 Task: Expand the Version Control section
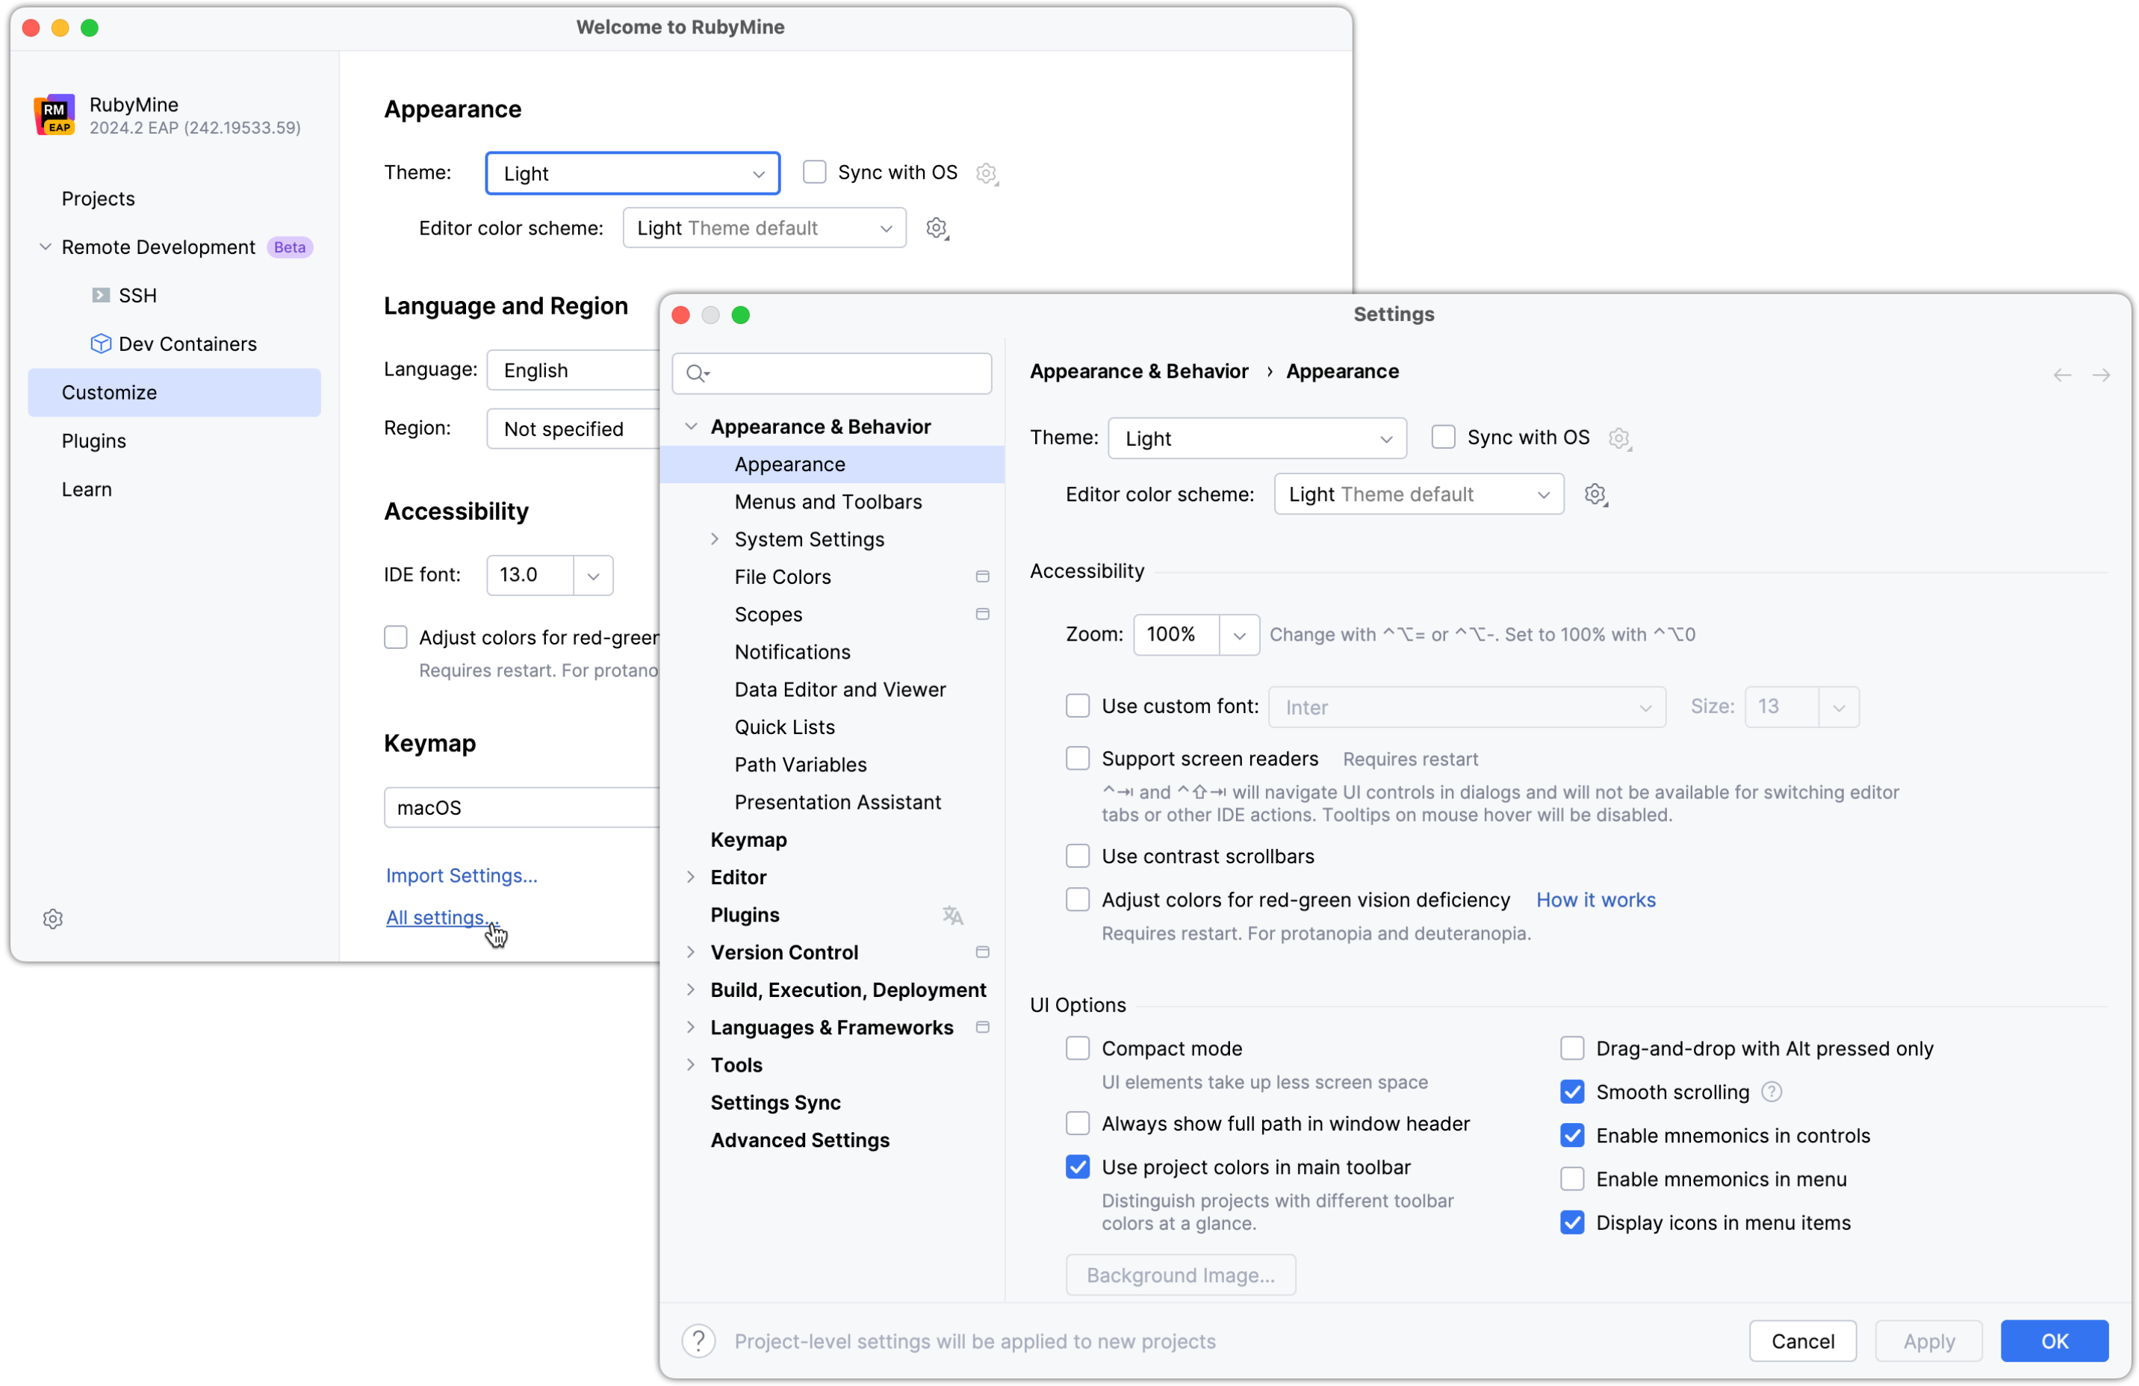coord(691,951)
